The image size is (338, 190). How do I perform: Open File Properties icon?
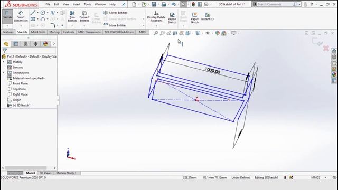pos(200,4)
